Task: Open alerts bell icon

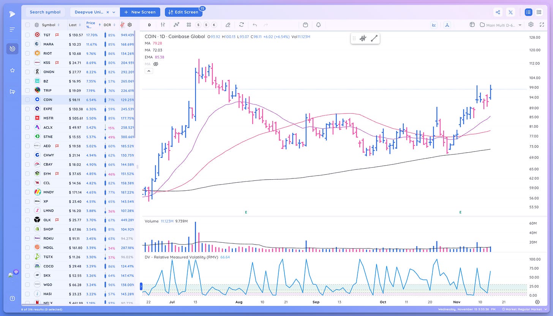Action: [x=318, y=25]
